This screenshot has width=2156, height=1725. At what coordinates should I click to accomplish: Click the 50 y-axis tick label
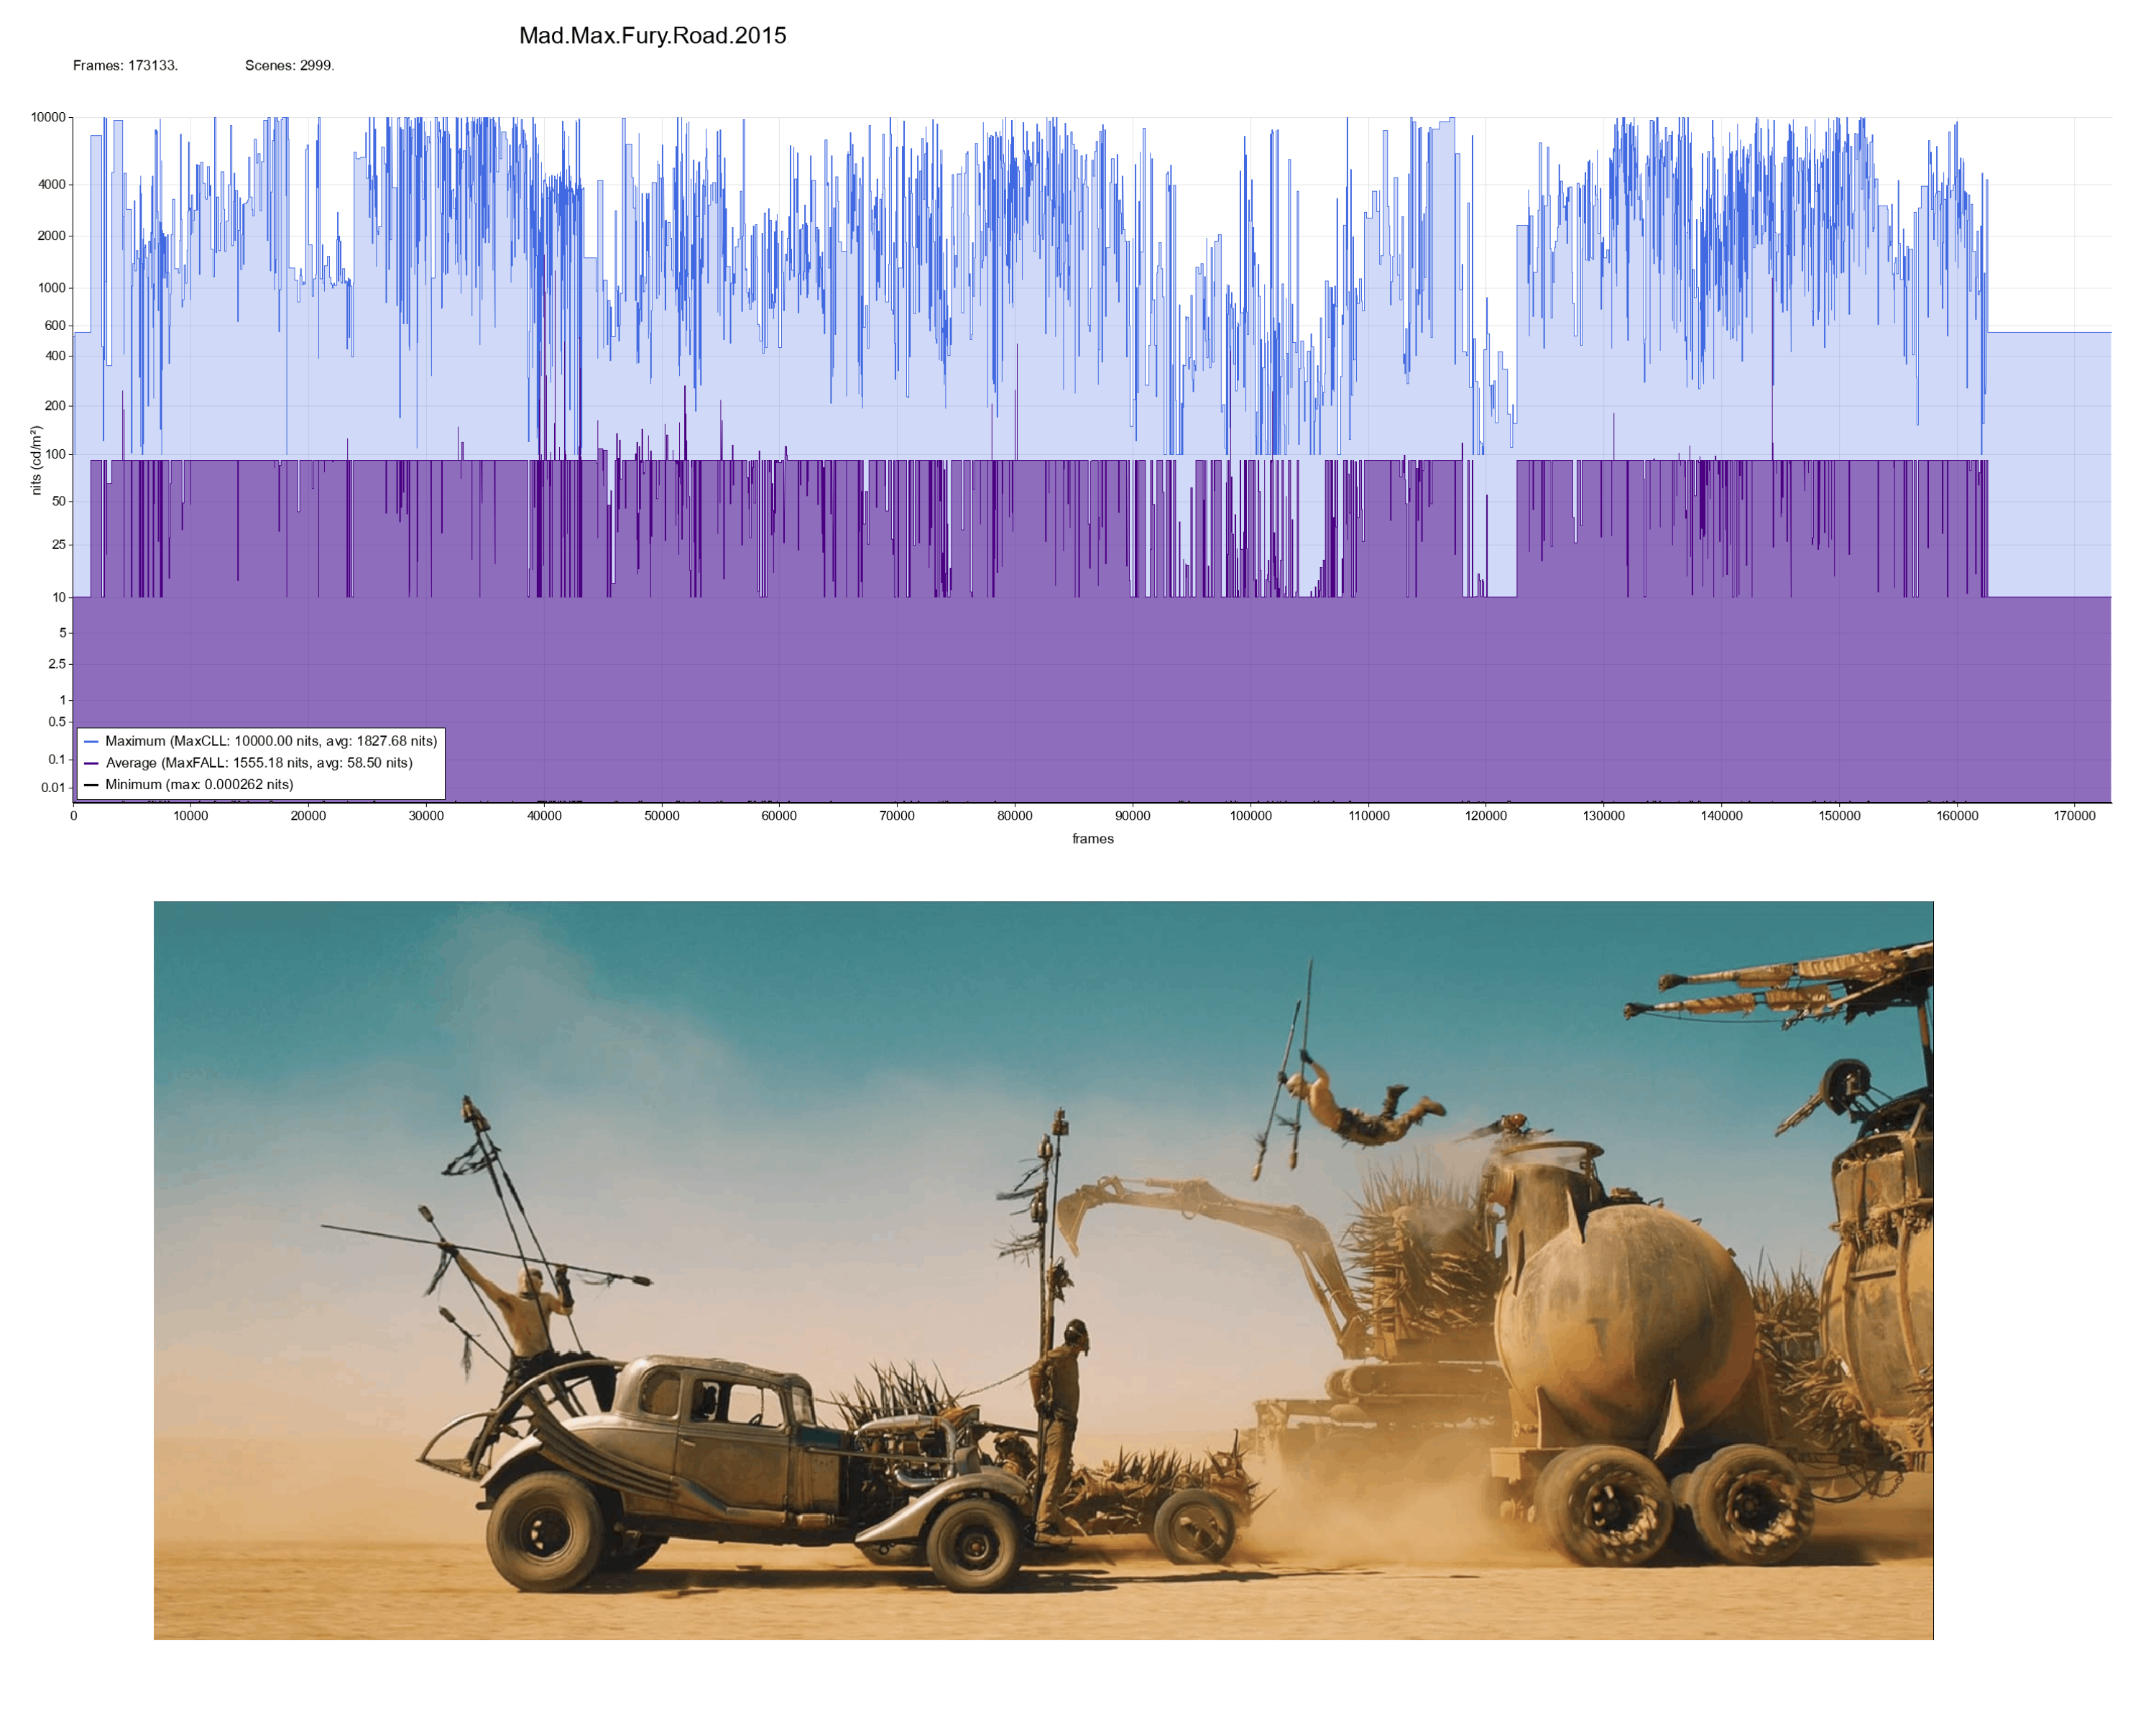click(x=59, y=501)
